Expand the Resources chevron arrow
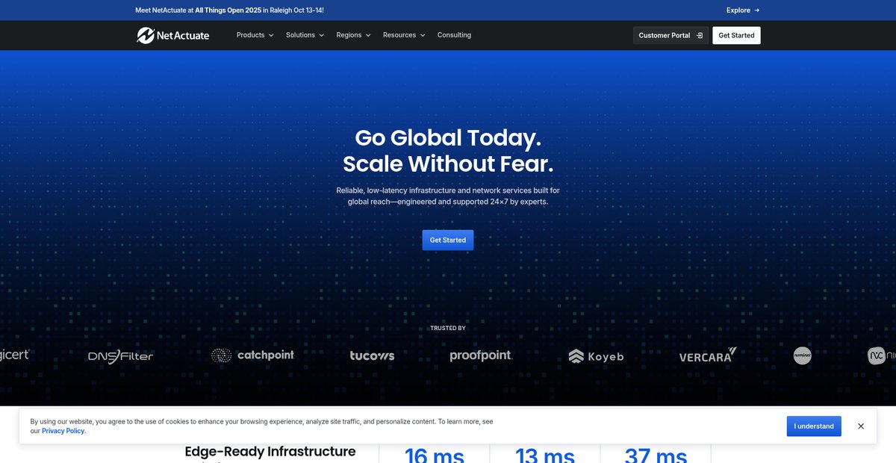 tap(423, 35)
